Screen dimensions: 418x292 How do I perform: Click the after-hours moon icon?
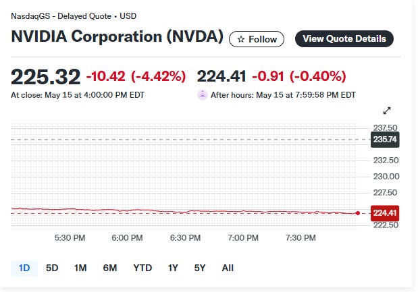pos(203,95)
